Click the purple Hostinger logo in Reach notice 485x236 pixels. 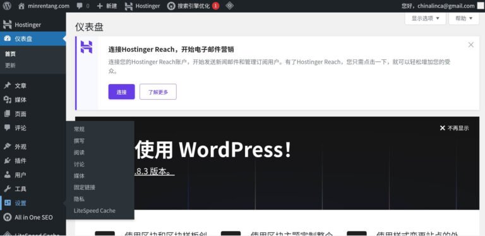point(87,47)
